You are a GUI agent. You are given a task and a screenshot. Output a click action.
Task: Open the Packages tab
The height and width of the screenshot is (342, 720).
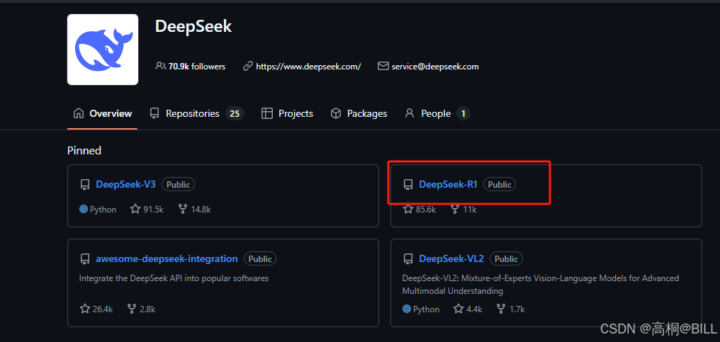359,113
